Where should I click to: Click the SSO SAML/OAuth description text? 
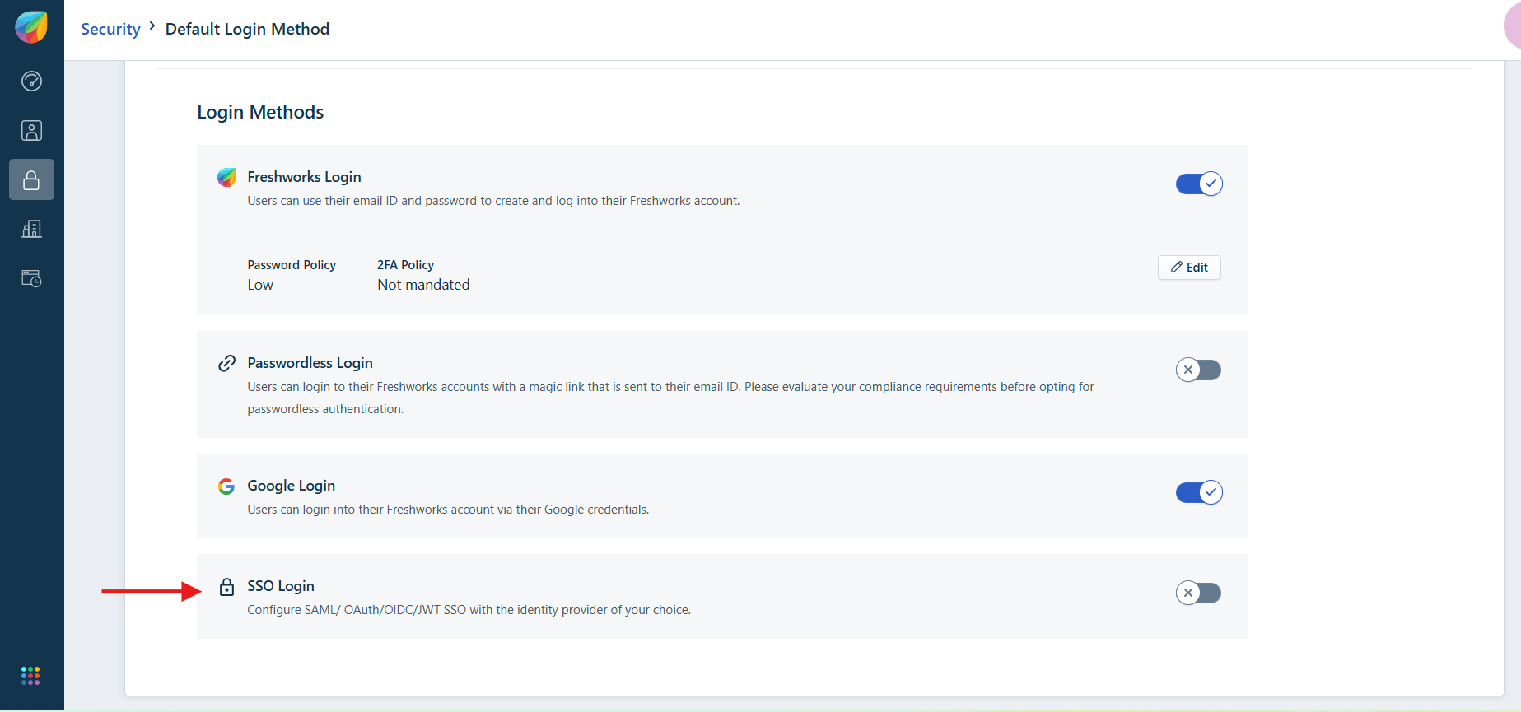click(x=469, y=610)
